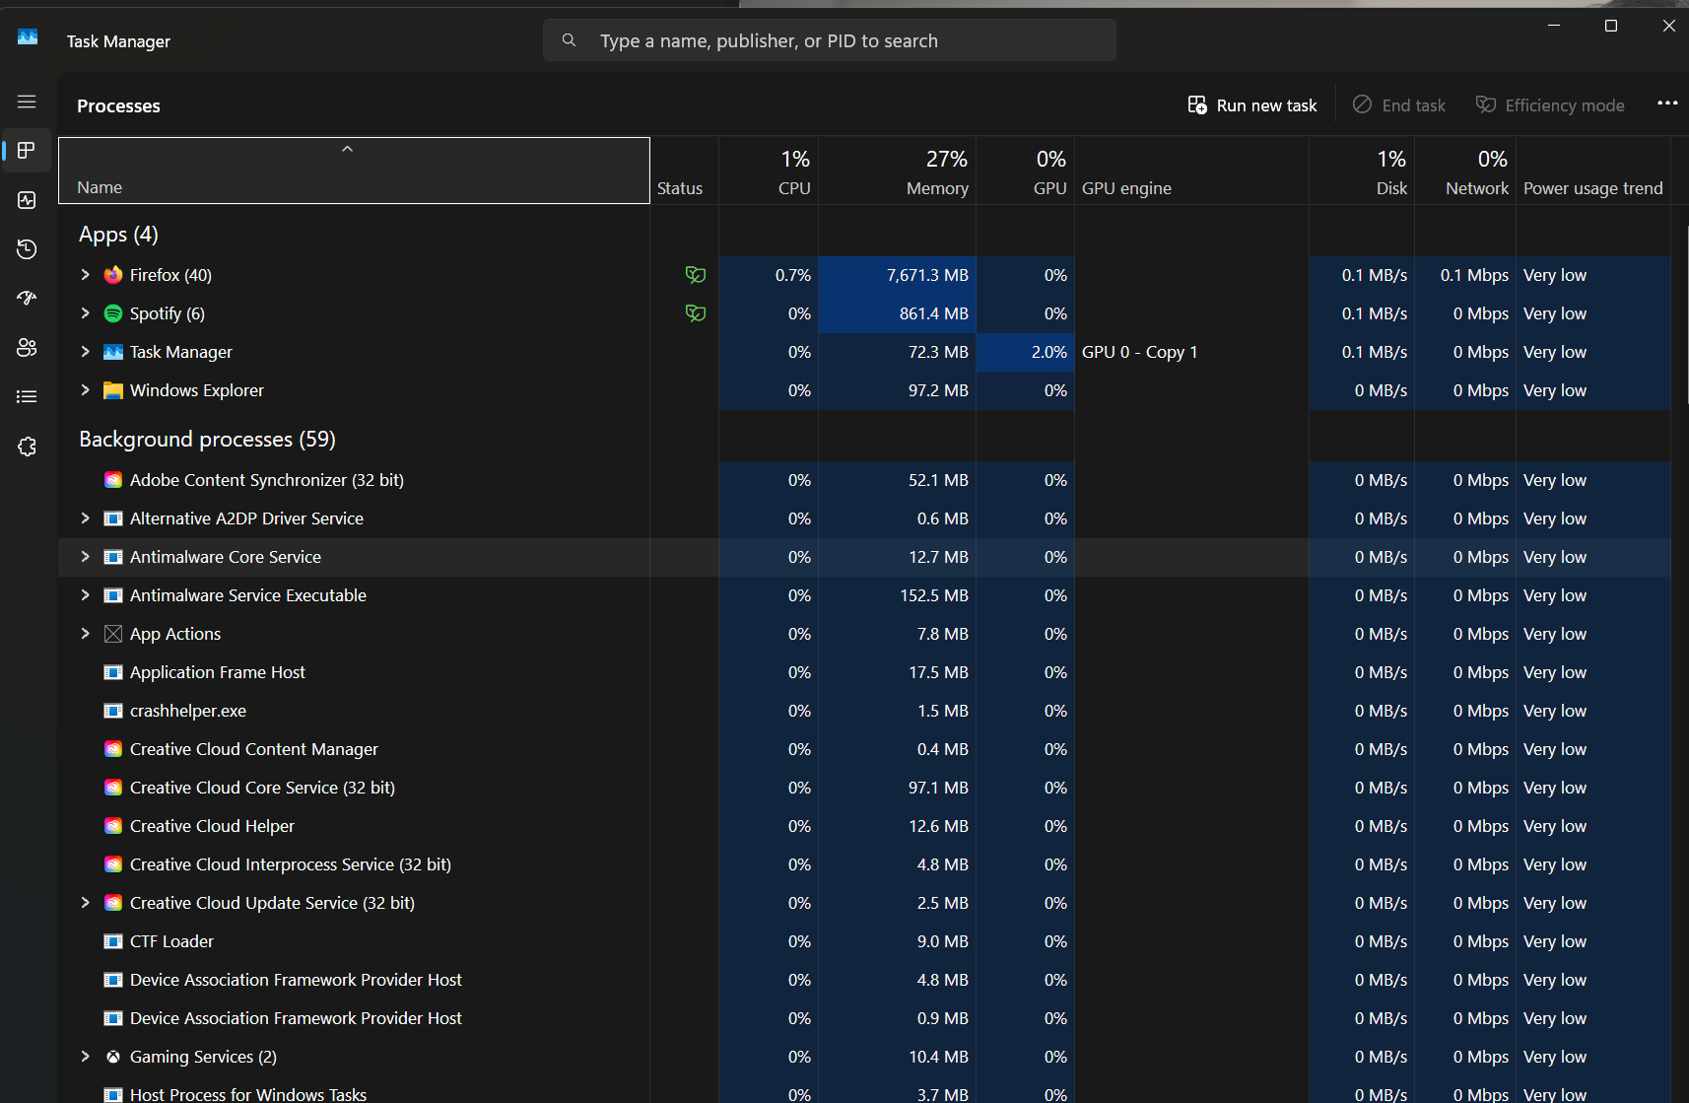Image resolution: width=1689 pixels, height=1103 pixels.
Task: Open the Details list sidebar icon
Action: (x=27, y=396)
